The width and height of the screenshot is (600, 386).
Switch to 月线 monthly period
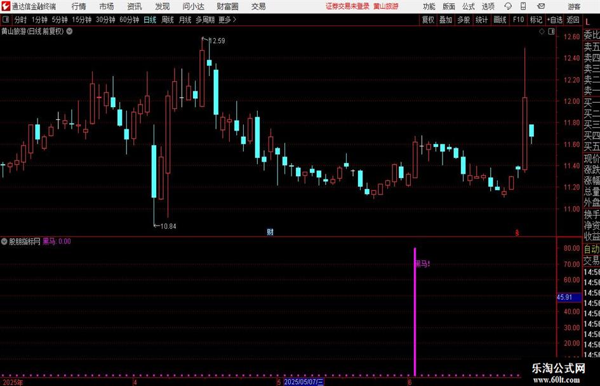pos(185,20)
